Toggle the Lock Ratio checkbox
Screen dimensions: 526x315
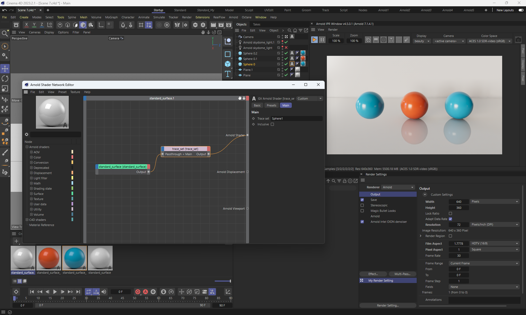coord(450,213)
